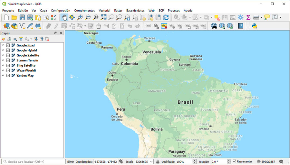Save the project with the floppy disk icon
The width and height of the screenshot is (290, 165).
coord(22,17)
